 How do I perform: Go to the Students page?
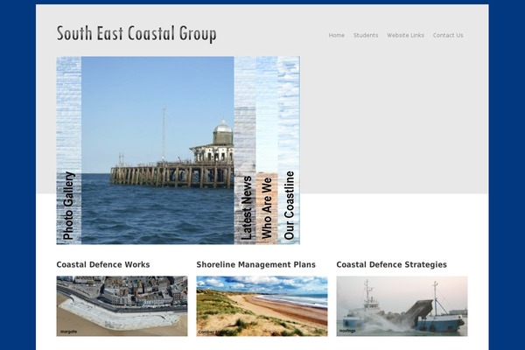pyautogui.click(x=366, y=35)
